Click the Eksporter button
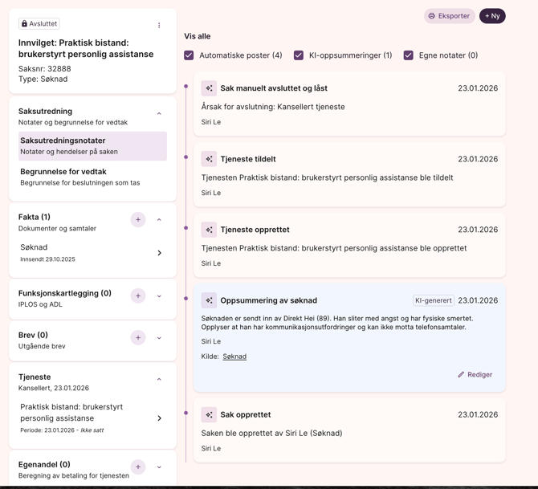This screenshot has width=538, height=489. click(449, 16)
